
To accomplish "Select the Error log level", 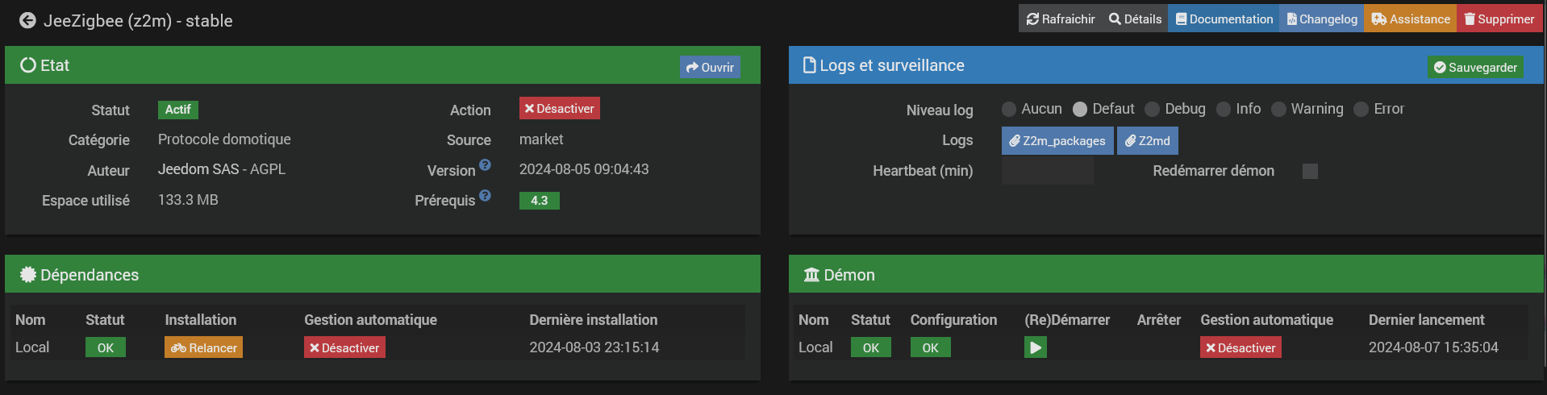I will pos(1361,109).
